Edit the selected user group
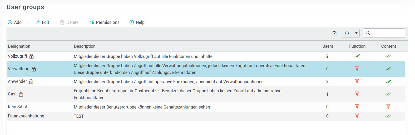Viewport: 415px width, 135px height. [42, 22]
